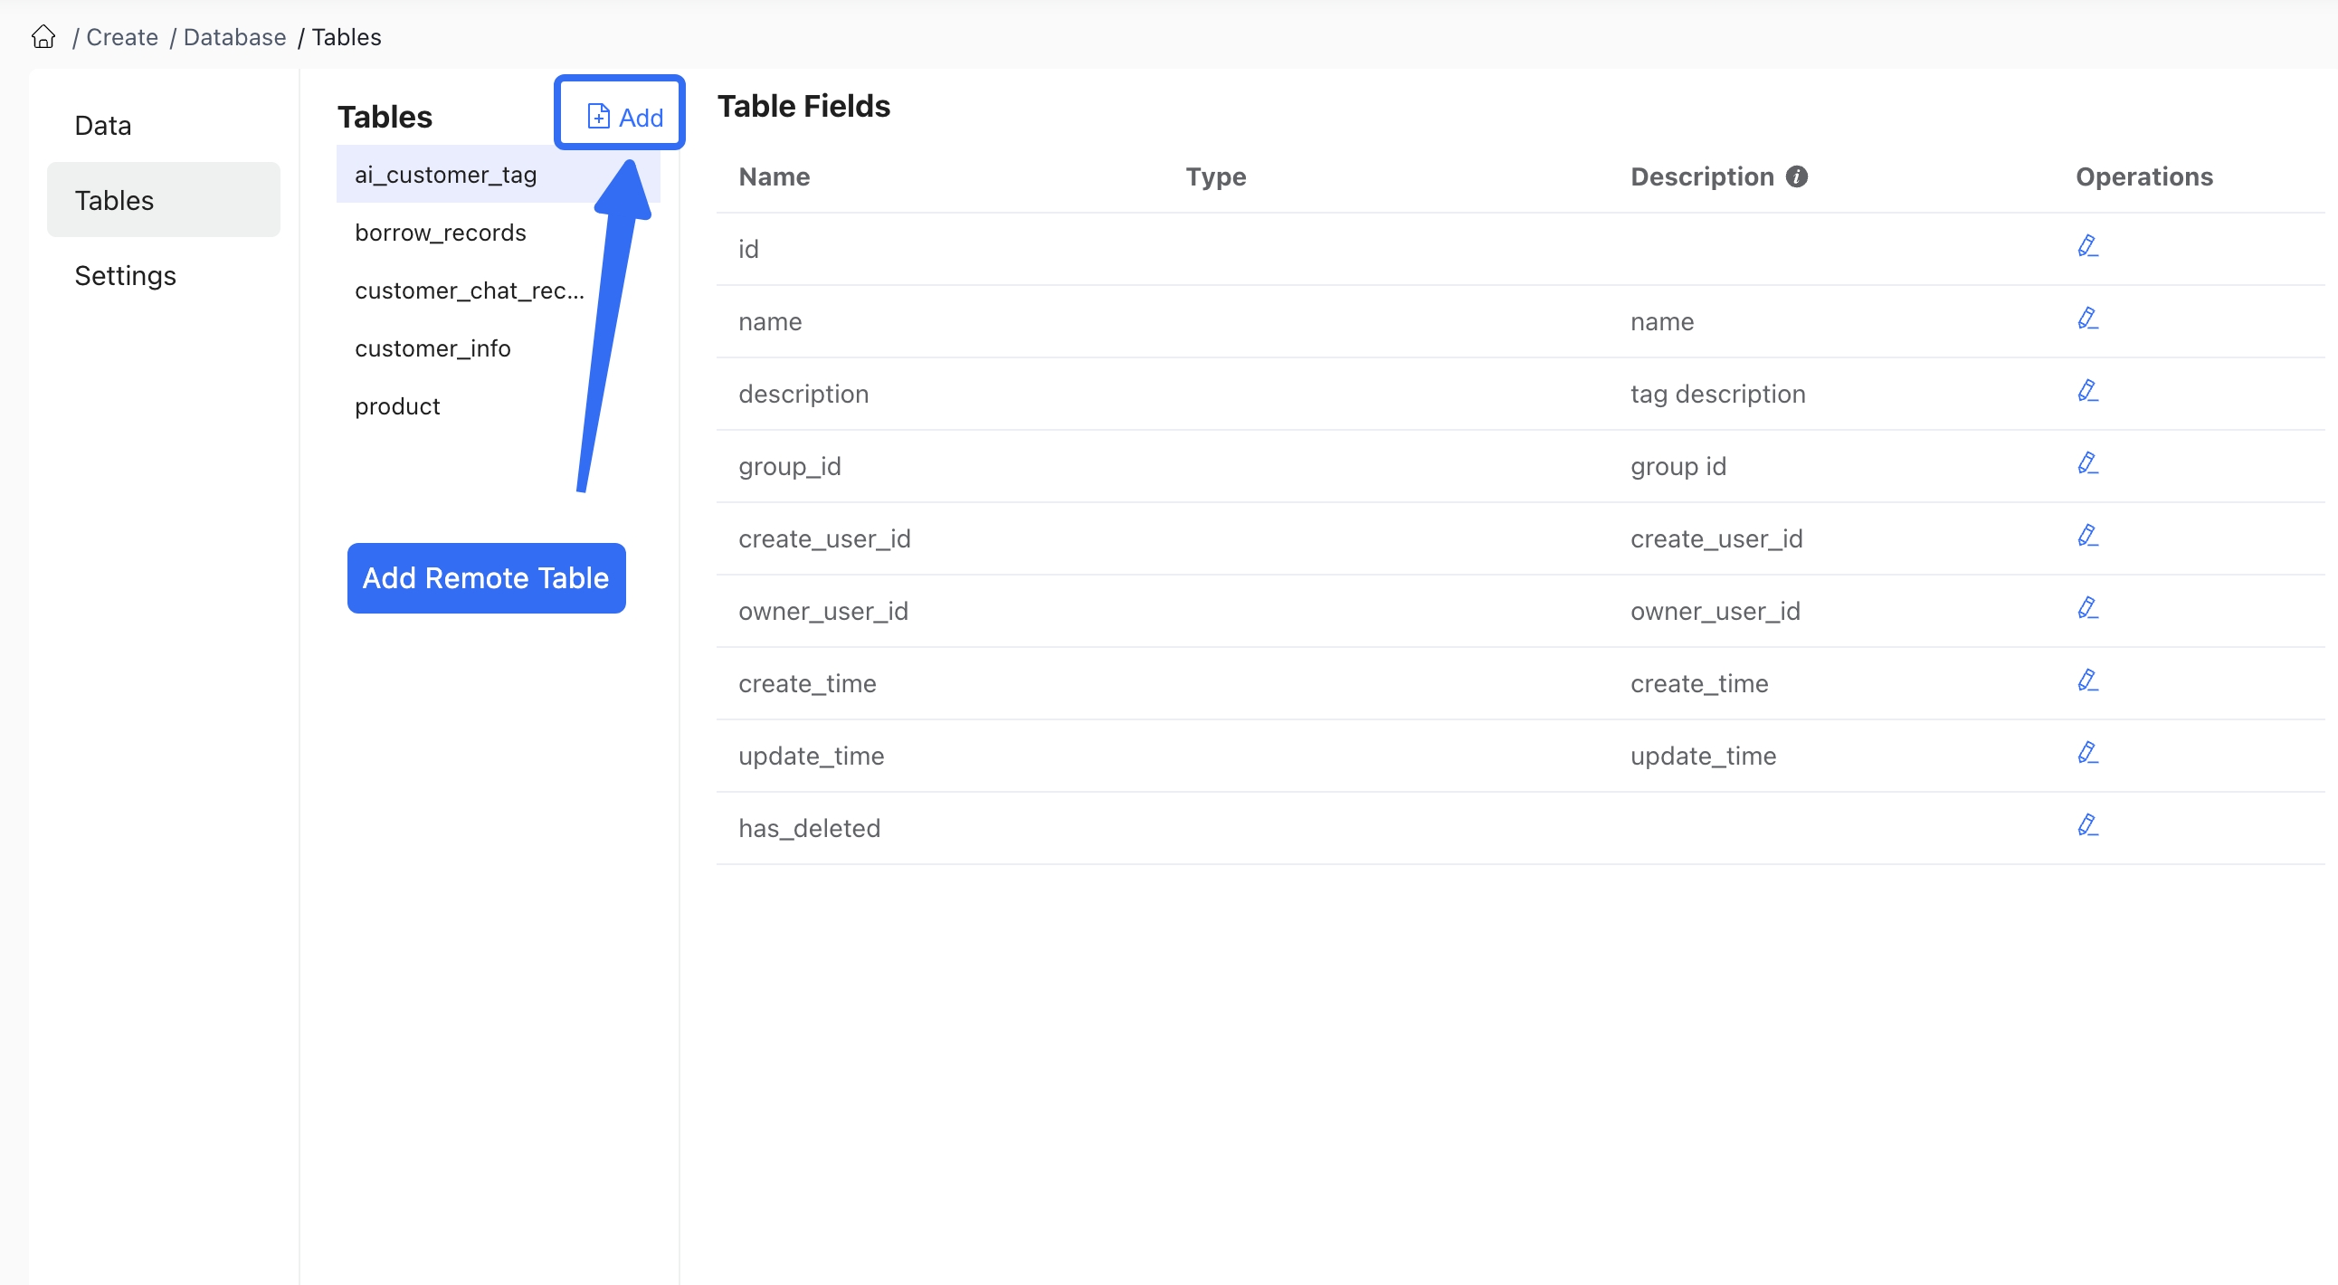The width and height of the screenshot is (2338, 1285).
Task: Open the Database breadcrumb link
Action: pos(235,37)
